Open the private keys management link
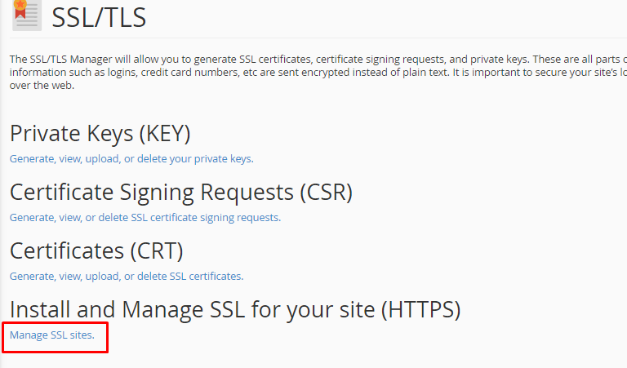 tap(131, 158)
